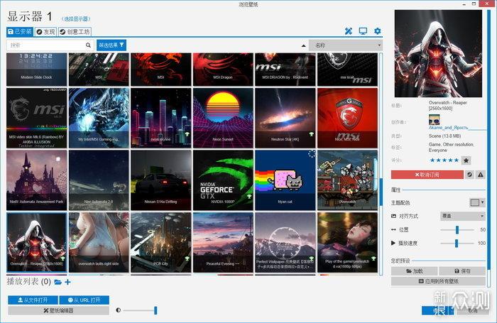The width and height of the screenshot is (497, 323).
Task: Select the Neutron Star [4K] wallpaper
Action: pyautogui.click(x=285, y=118)
